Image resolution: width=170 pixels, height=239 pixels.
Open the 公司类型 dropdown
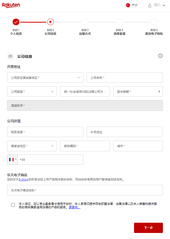[32, 92]
